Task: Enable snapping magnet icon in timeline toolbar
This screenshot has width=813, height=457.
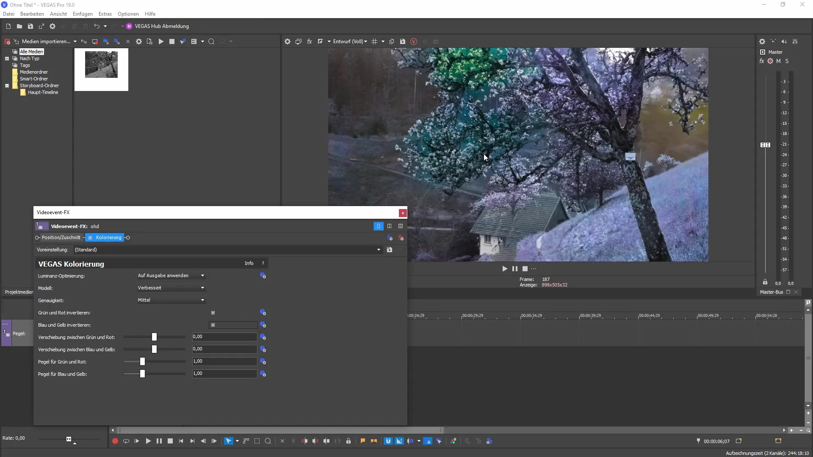Action: pyautogui.click(x=388, y=441)
